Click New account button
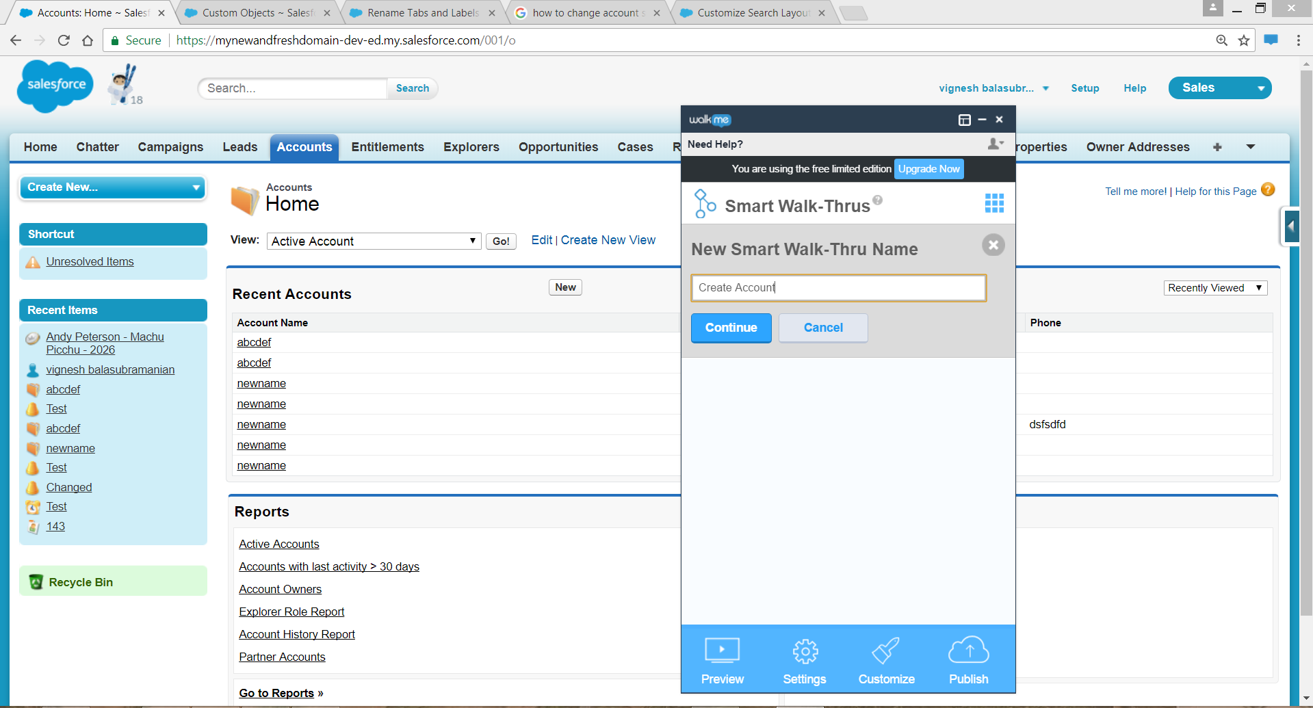This screenshot has width=1313, height=708. point(565,287)
